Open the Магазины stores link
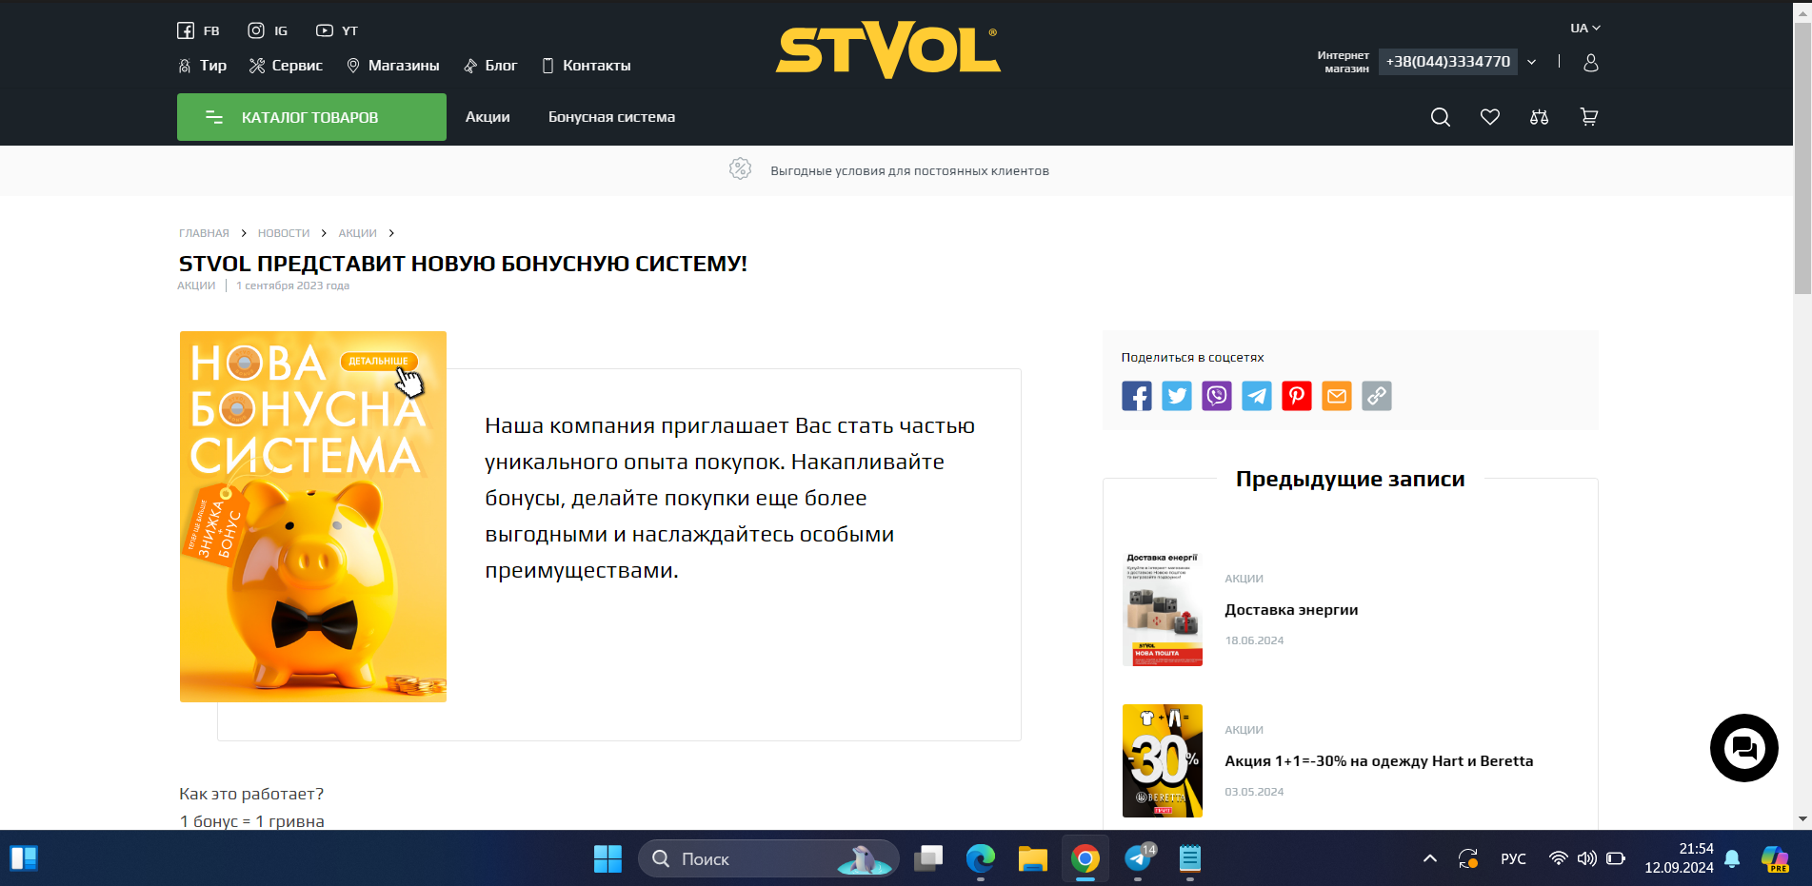 click(393, 66)
